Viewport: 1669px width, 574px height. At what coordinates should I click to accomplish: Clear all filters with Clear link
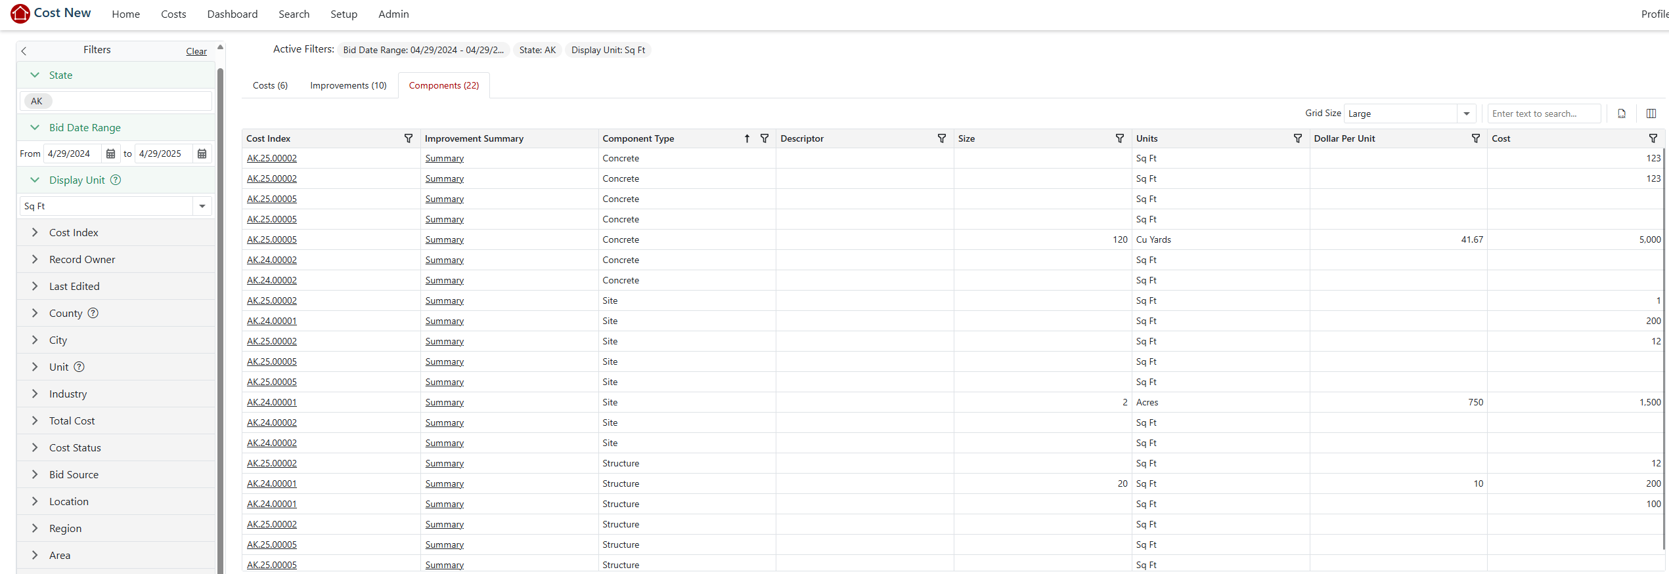coord(196,51)
